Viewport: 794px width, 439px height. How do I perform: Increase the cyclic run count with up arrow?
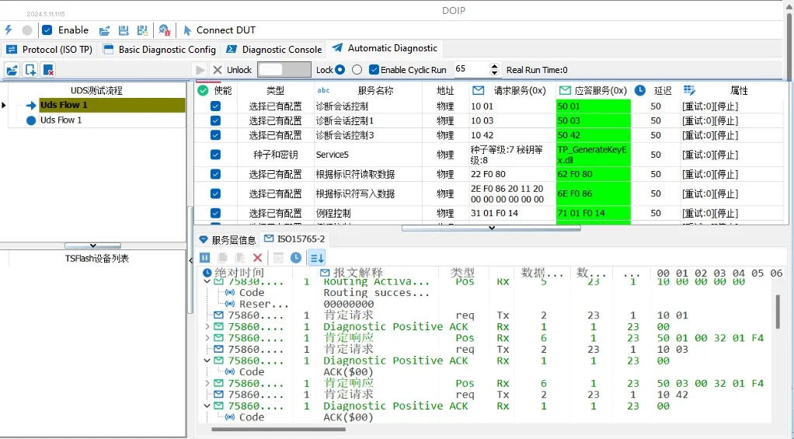(494, 66)
